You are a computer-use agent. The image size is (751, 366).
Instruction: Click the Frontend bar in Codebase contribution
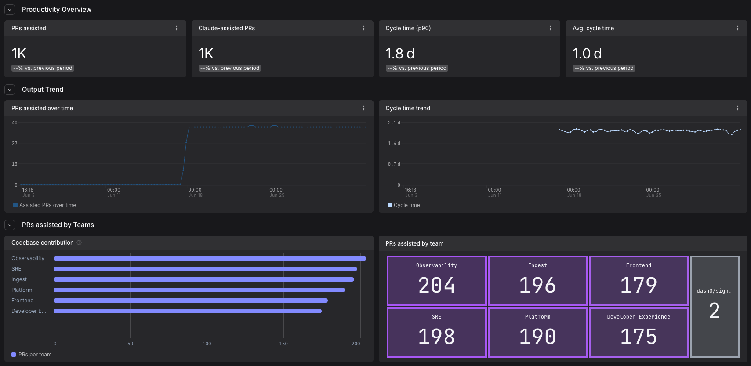tap(191, 301)
